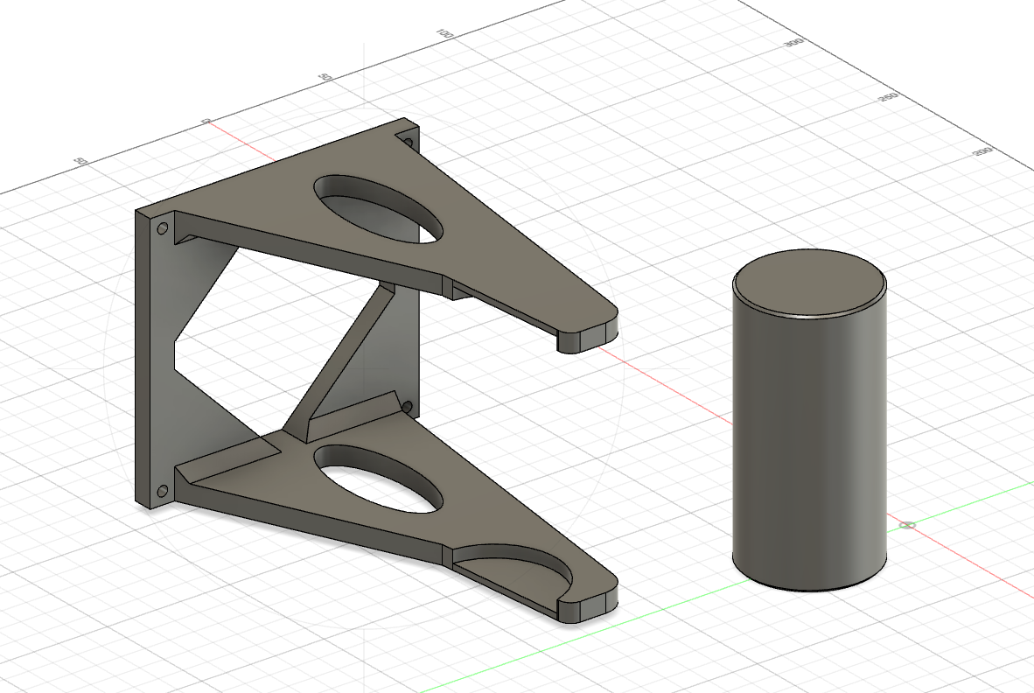This screenshot has width=1034, height=693.
Task: Click the 300 grid ruler label
Action: (794, 43)
